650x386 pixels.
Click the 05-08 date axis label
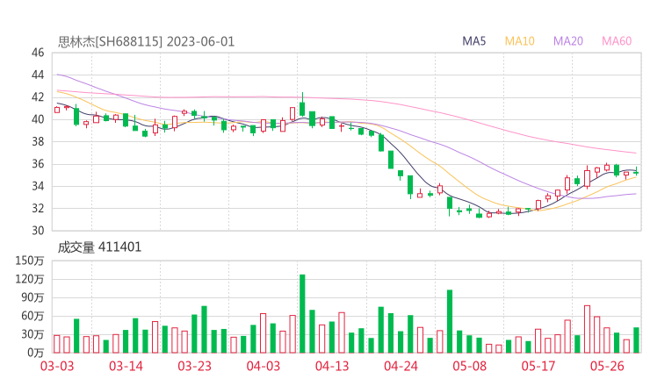[470, 366]
